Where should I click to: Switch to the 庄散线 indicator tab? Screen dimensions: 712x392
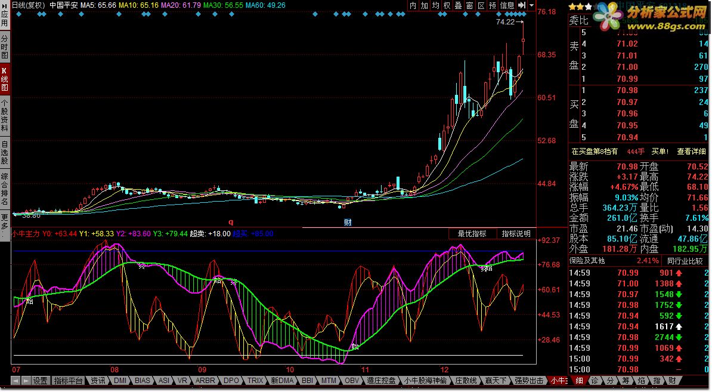[x=466, y=381]
